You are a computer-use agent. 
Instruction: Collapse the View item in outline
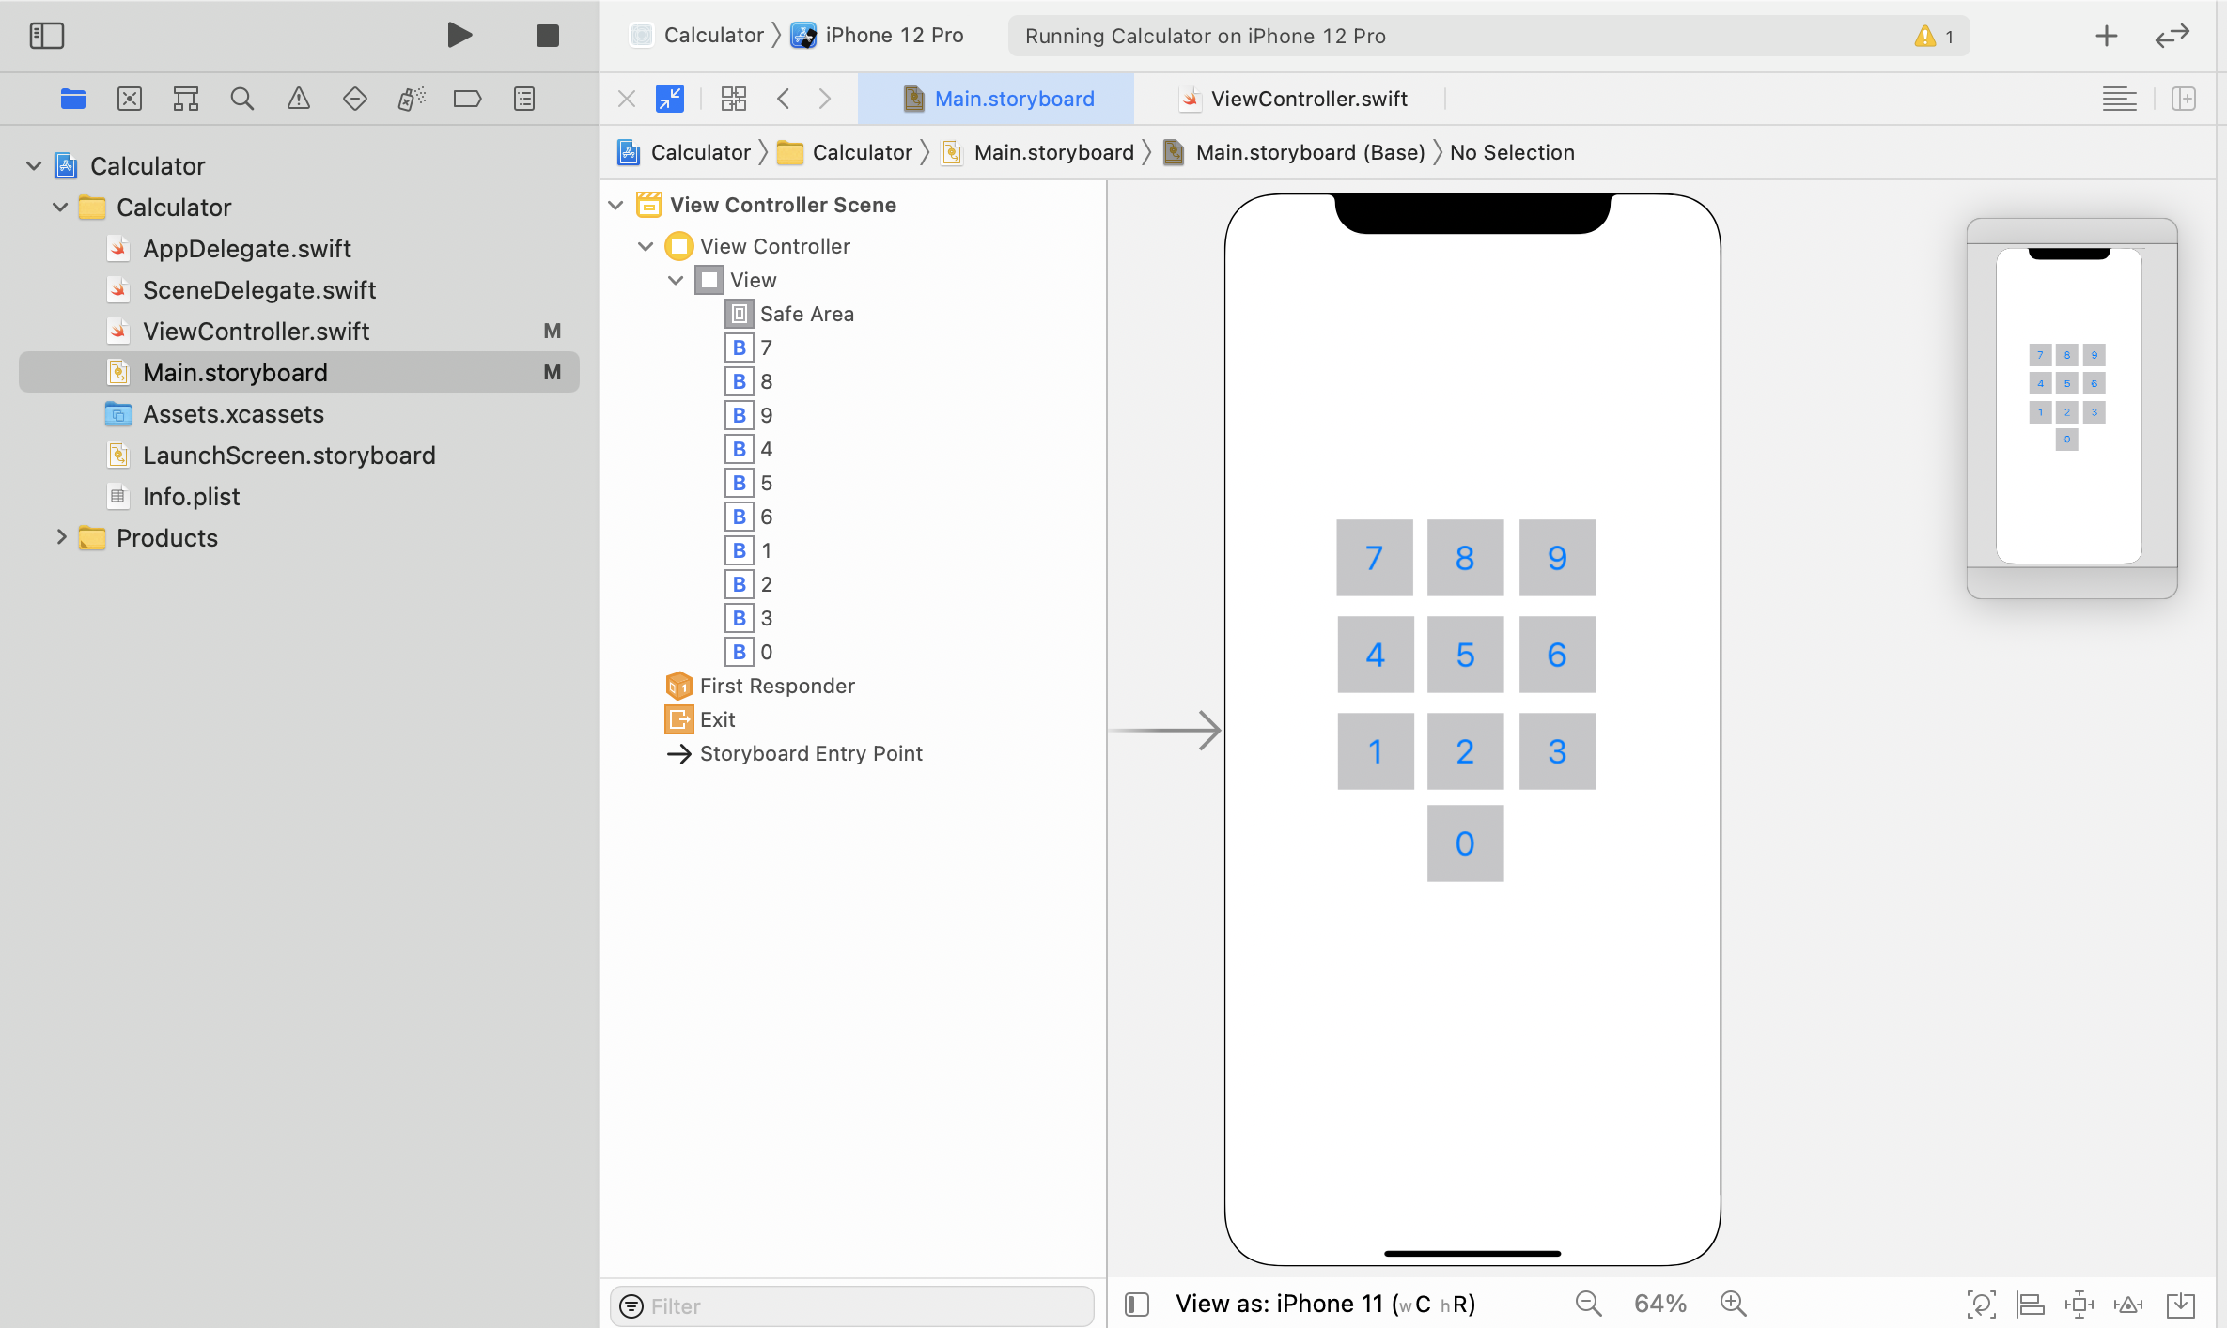pyautogui.click(x=676, y=280)
